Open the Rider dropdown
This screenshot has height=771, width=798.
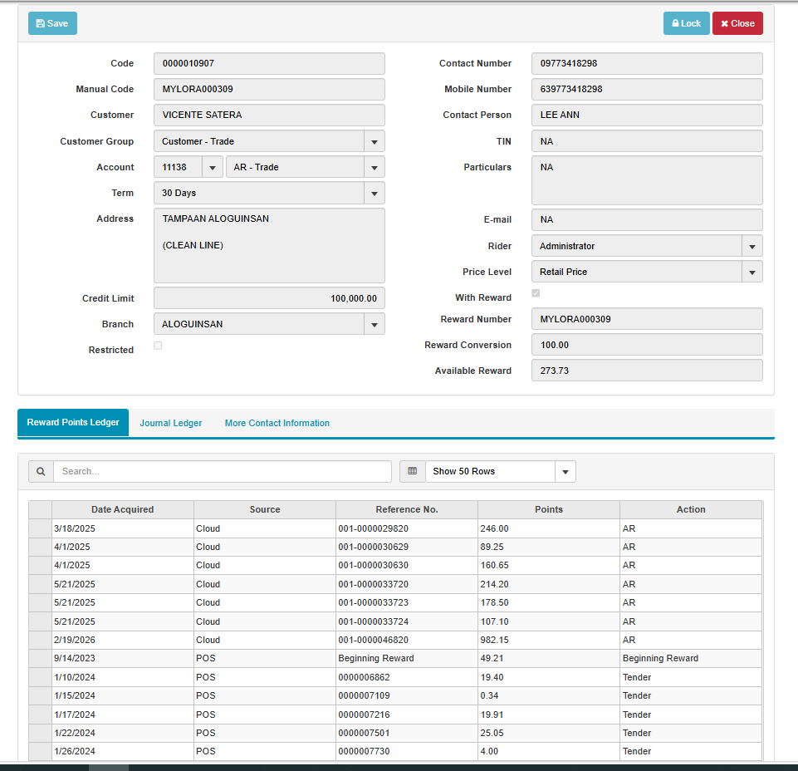pyautogui.click(x=751, y=246)
